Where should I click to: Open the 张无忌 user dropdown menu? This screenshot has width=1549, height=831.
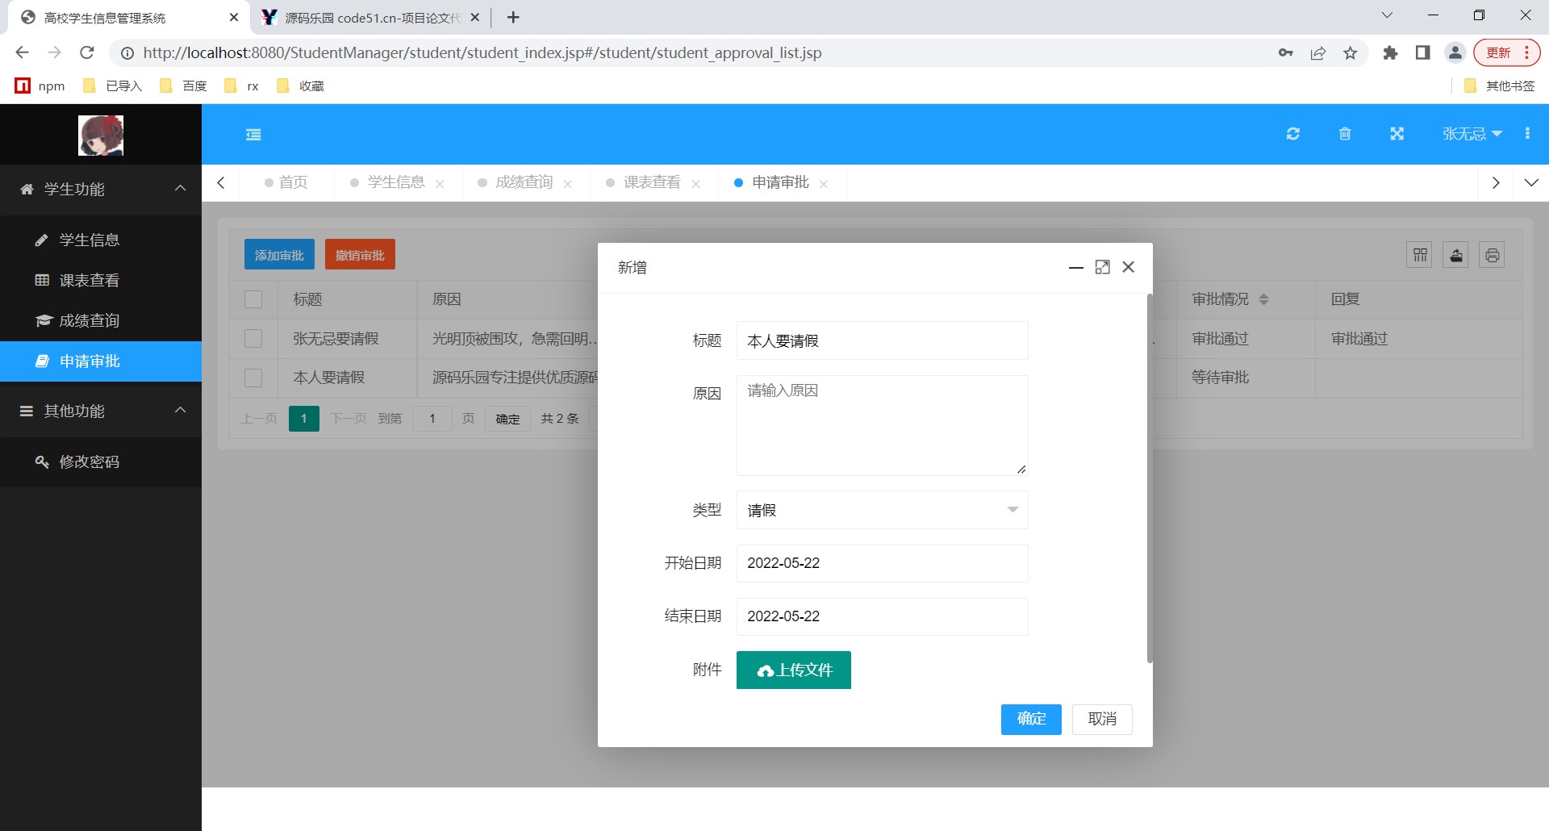1472,134
